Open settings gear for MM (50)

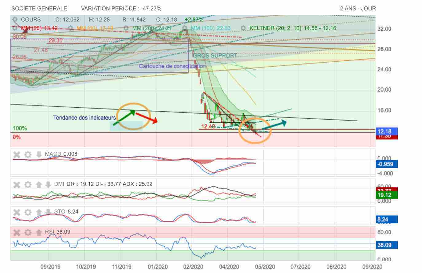click(70, 28)
